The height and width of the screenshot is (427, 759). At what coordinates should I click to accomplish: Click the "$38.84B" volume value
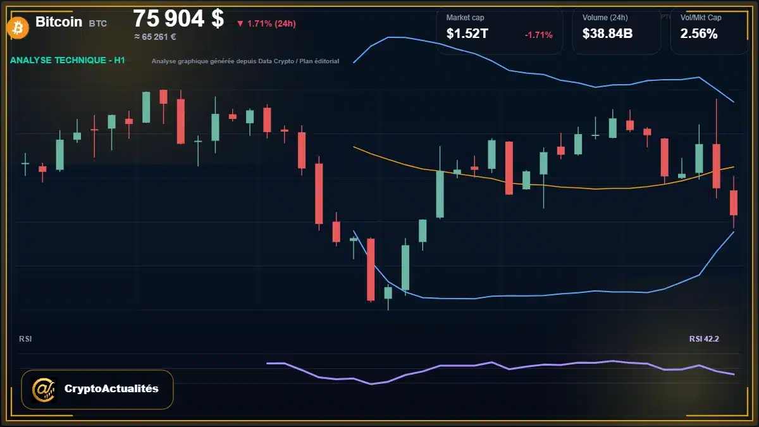point(608,34)
